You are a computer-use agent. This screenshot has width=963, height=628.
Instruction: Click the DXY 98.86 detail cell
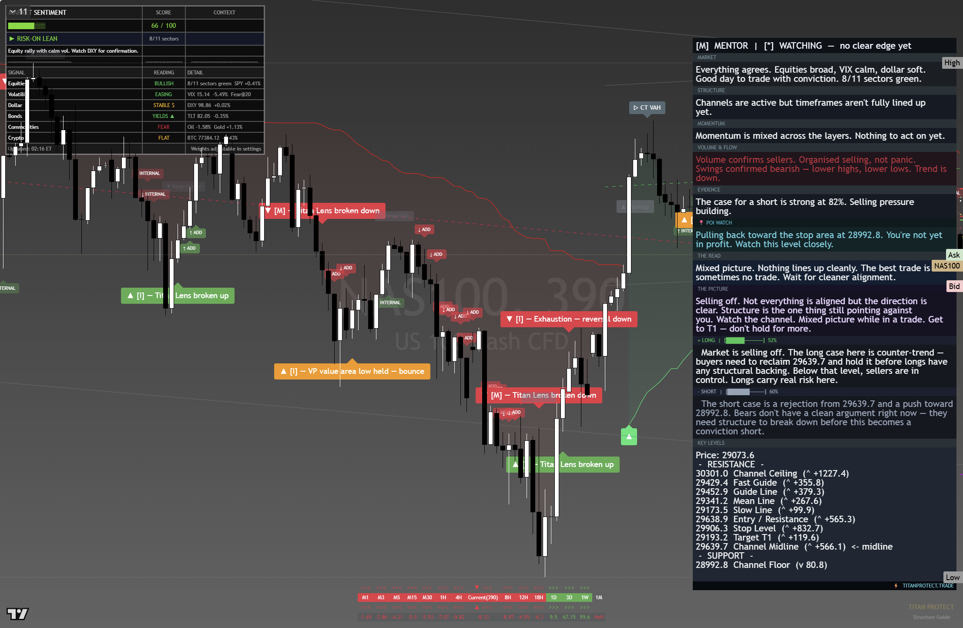click(x=225, y=105)
